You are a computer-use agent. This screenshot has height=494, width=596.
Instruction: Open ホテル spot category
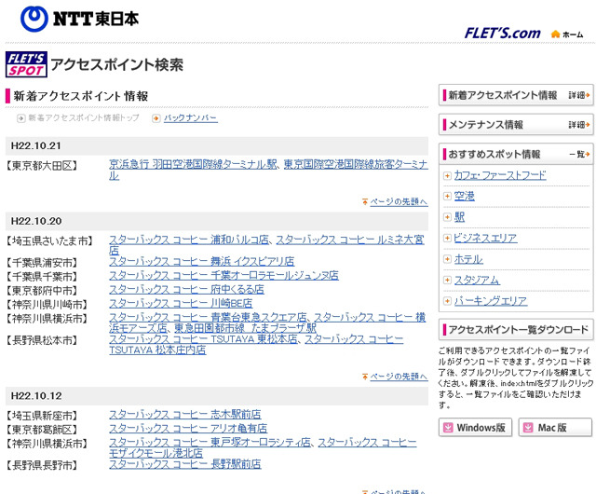coord(468,259)
